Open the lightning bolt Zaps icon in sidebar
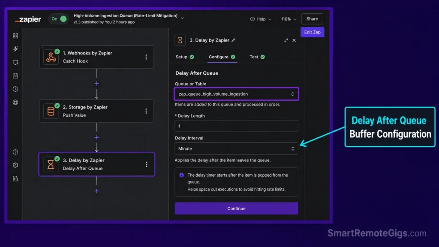Screen dimensions: 439x247 (x=15, y=49)
